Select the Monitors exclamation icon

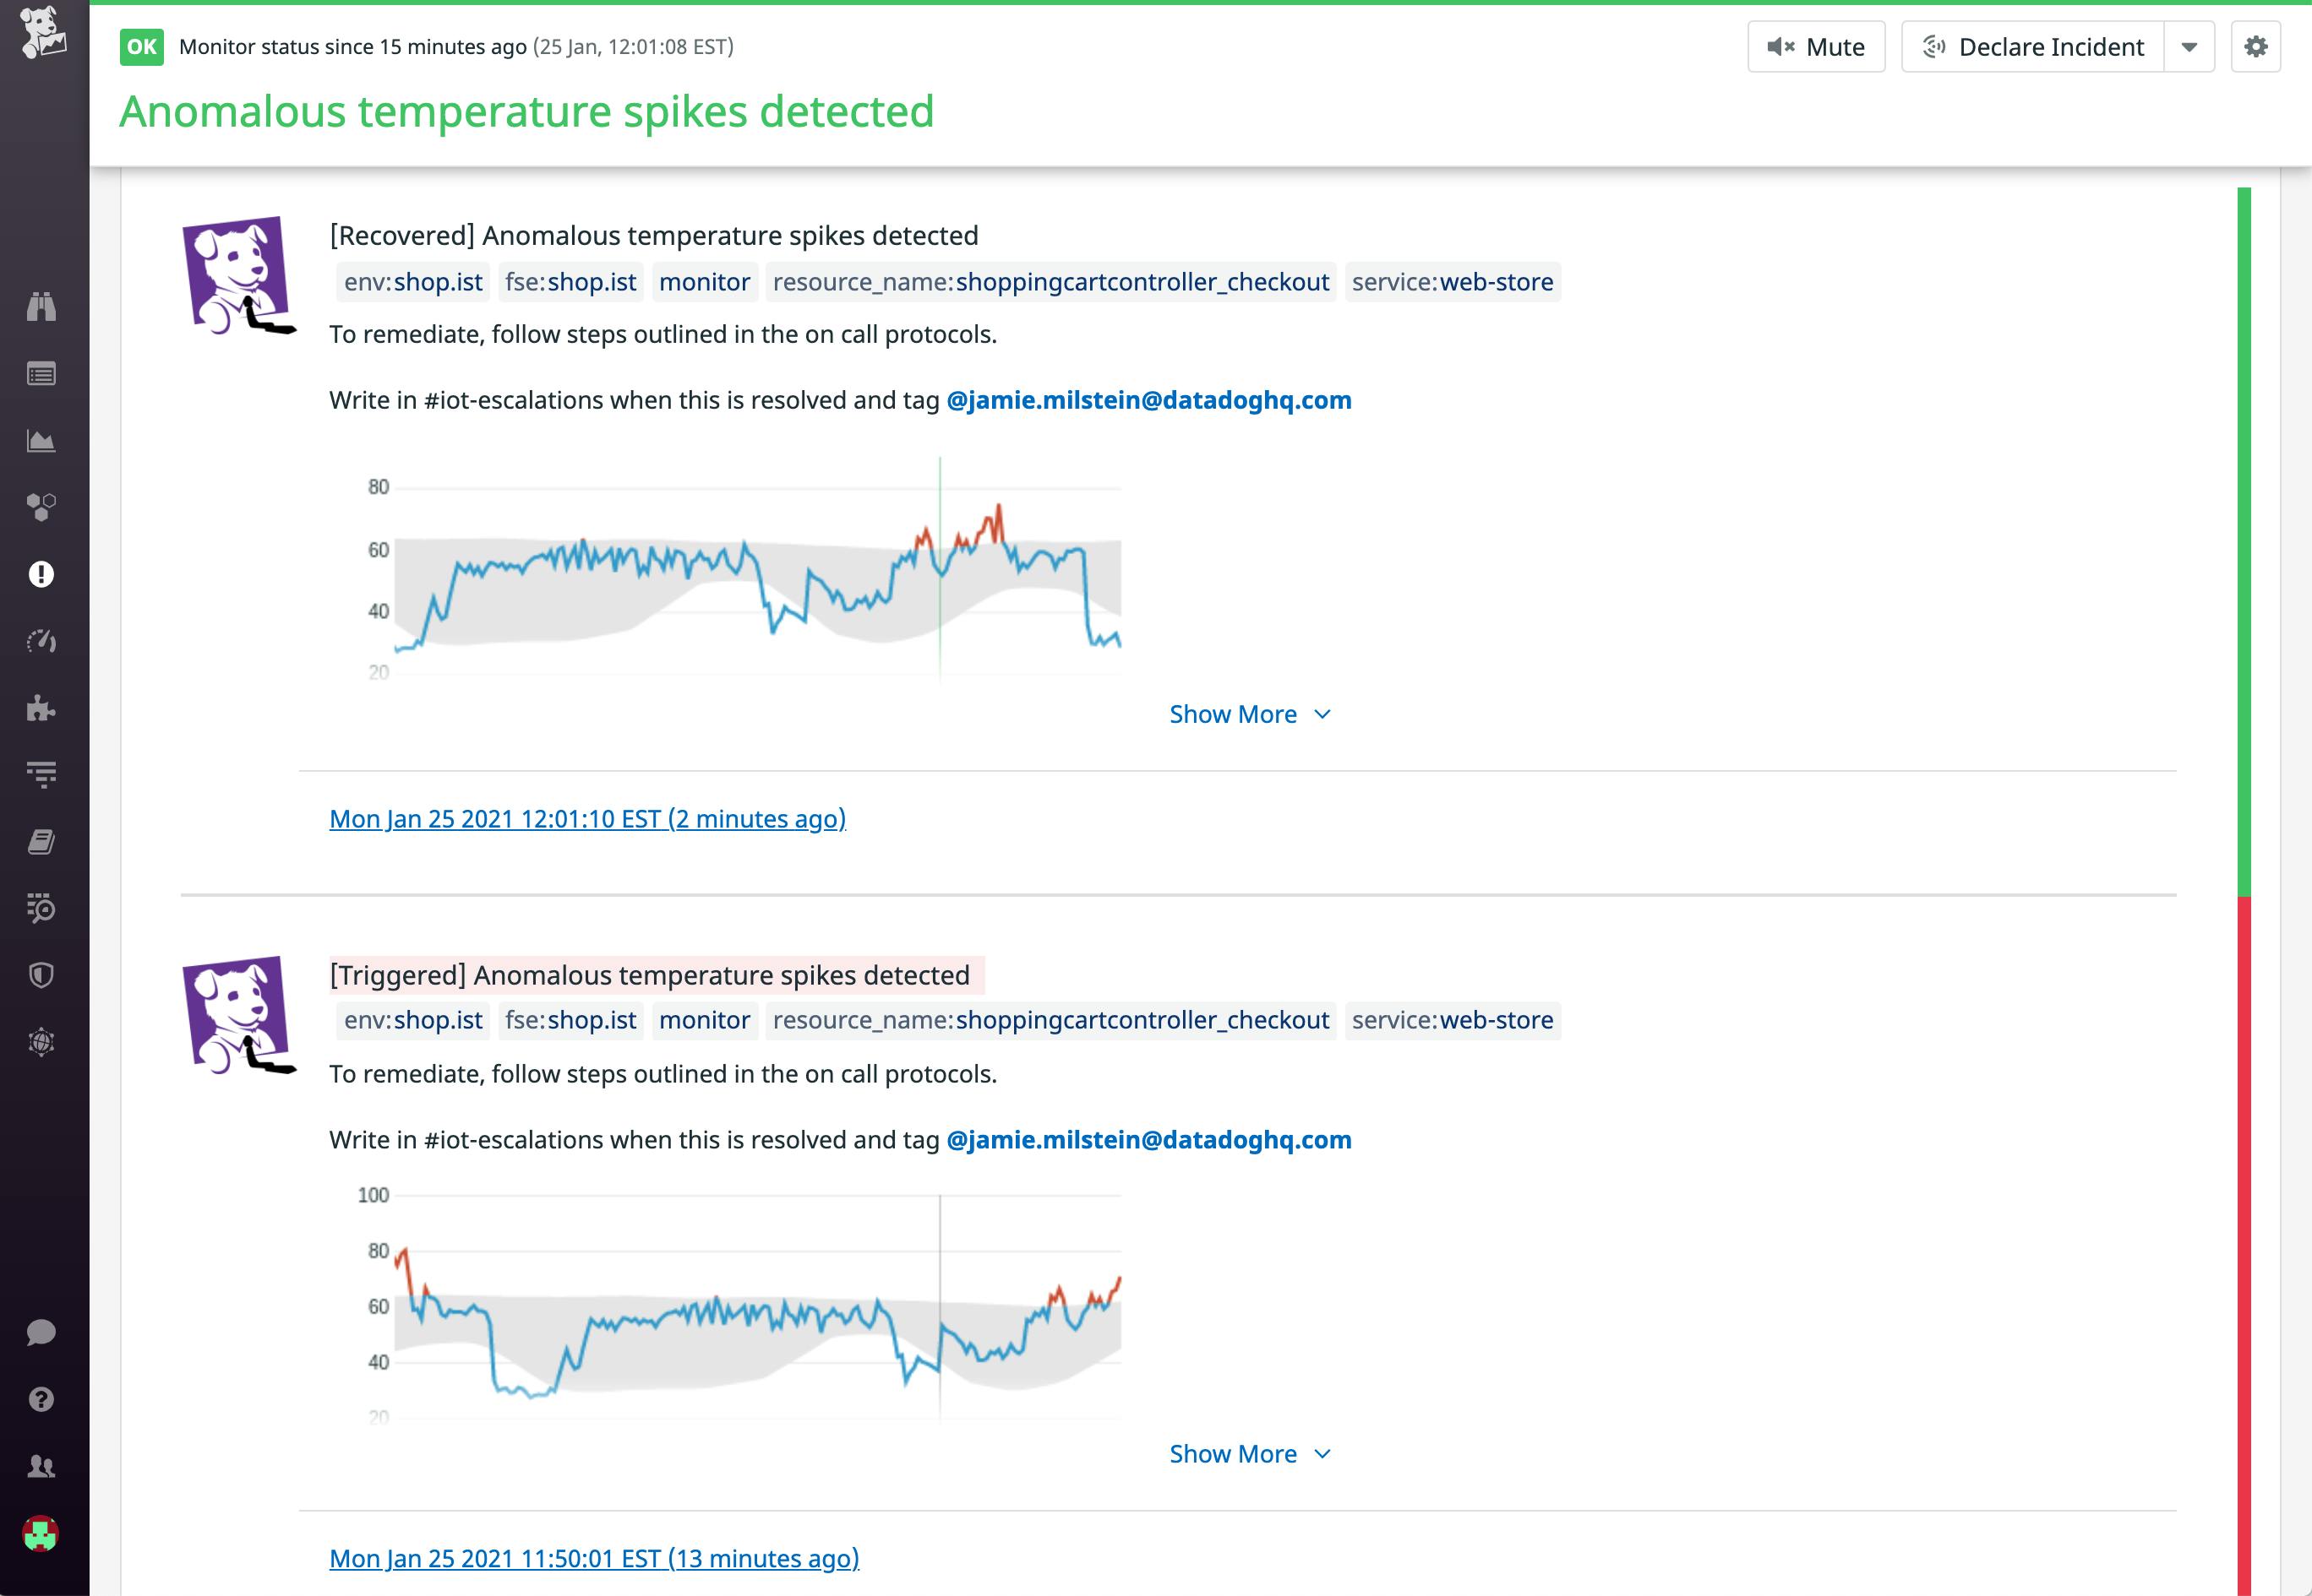(x=41, y=574)
